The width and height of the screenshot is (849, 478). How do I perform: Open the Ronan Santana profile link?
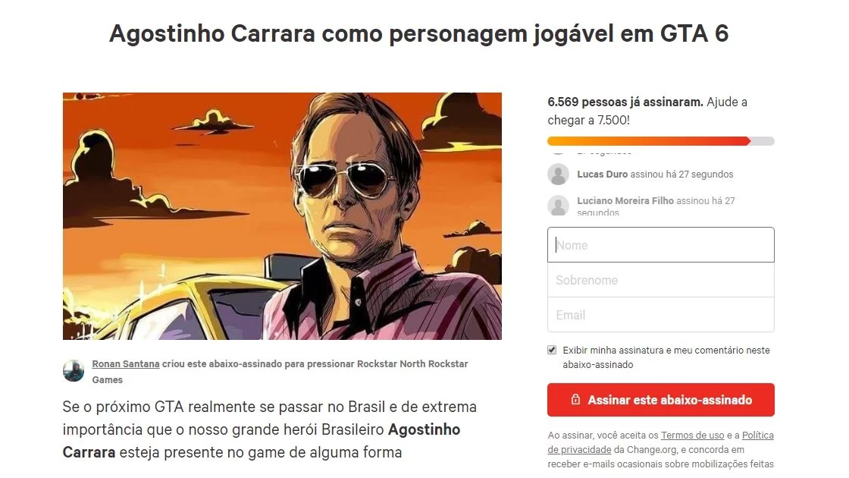click(x=126, y=363)
